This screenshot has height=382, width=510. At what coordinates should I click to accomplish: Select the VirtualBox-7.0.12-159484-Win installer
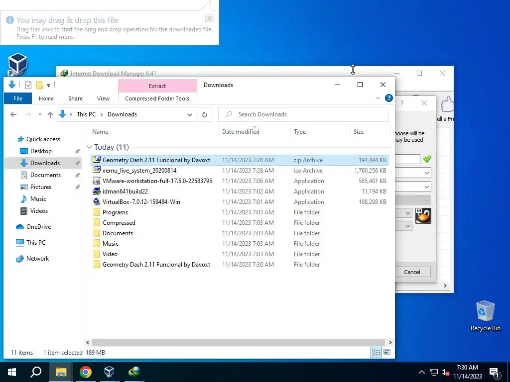240,202
